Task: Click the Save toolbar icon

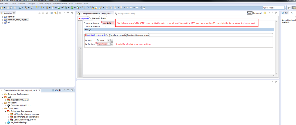Action: point(7,8)
